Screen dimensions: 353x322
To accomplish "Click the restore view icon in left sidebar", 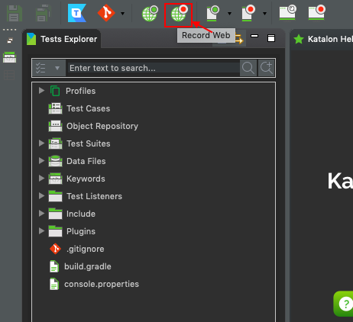I will tap(10, 40).
